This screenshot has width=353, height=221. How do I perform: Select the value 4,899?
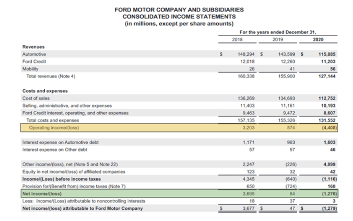click(329, 164)
